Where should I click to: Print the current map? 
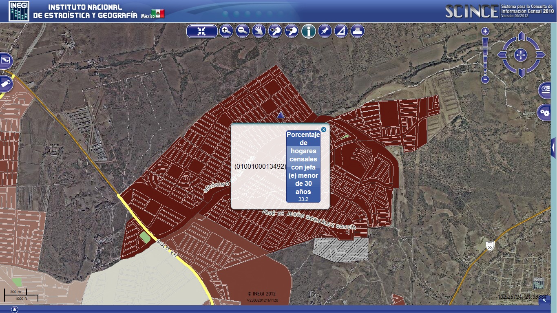[x=358, y=31]
